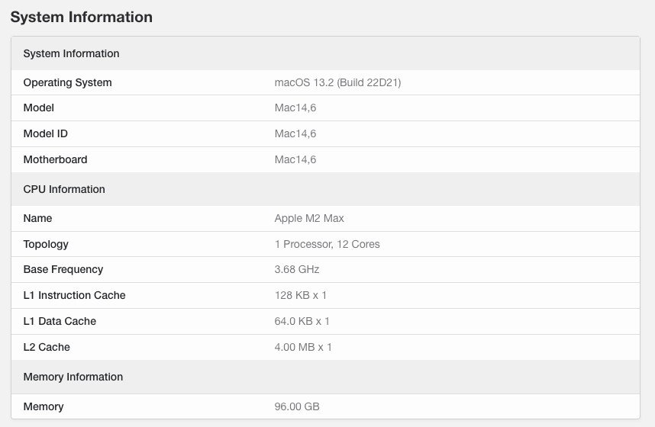
Task: Select the 4.00 MB x 1 value
Action: coord(303,347)
